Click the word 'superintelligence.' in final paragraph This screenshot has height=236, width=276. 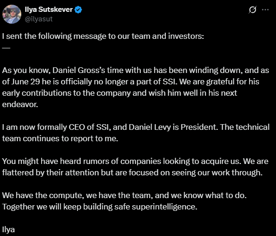pos(164,207)
